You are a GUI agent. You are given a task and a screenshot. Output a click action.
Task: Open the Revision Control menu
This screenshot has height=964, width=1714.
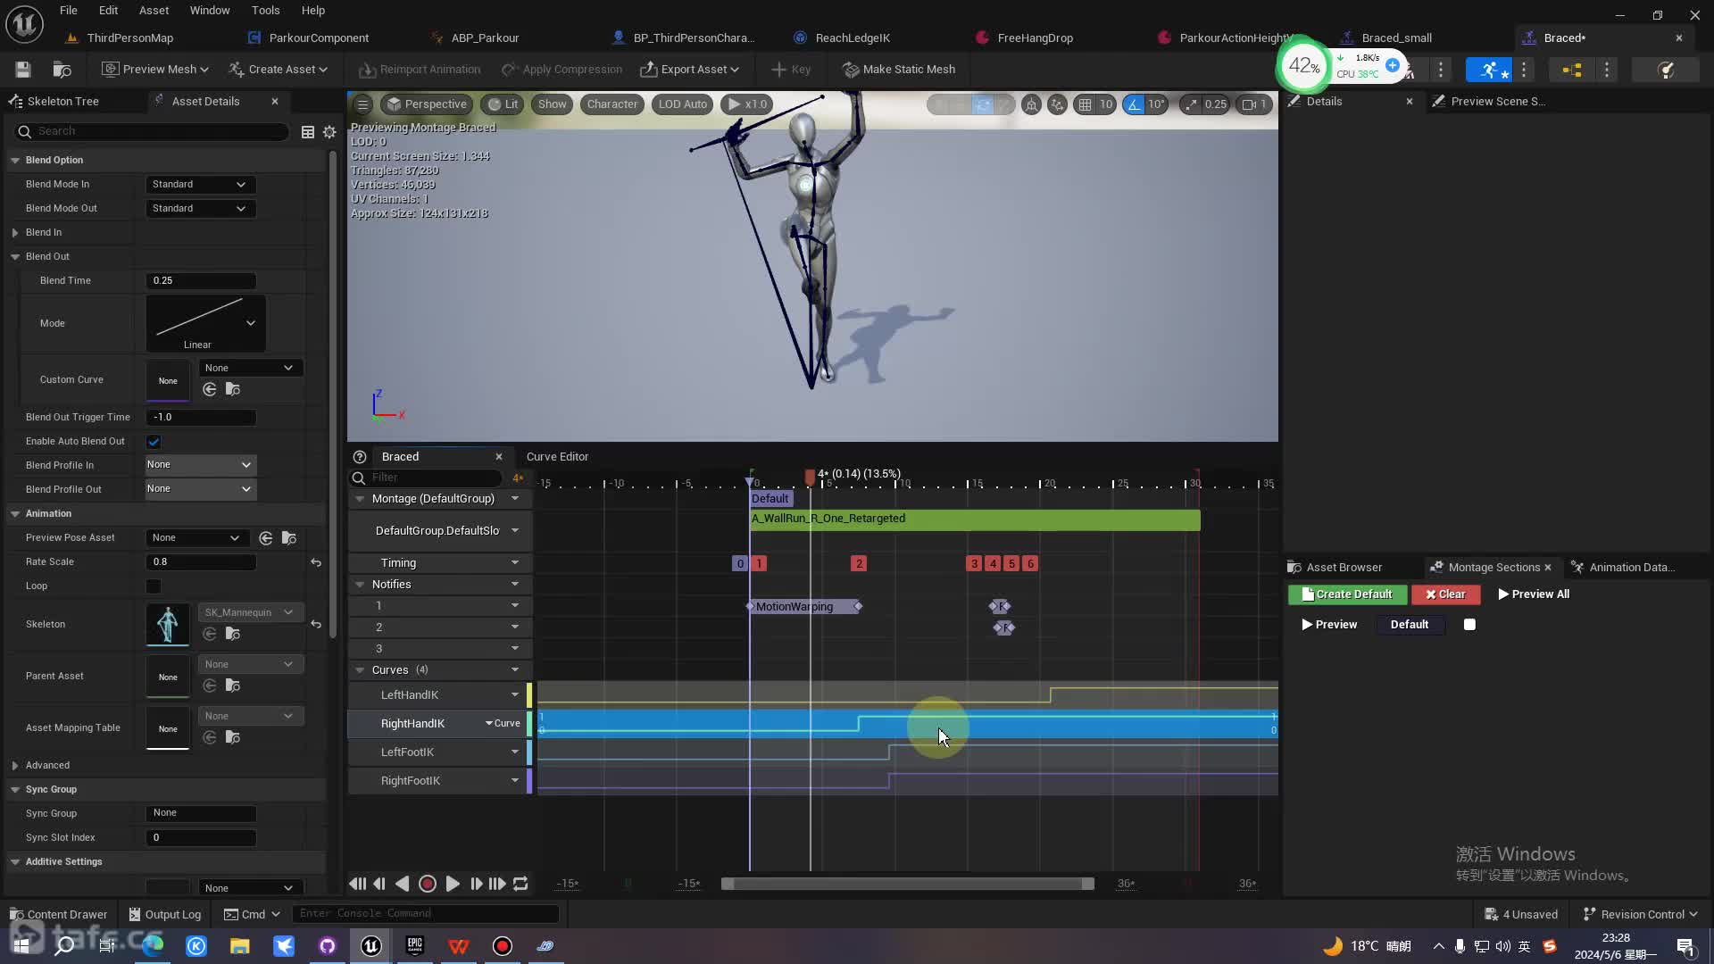point(1641,915)
